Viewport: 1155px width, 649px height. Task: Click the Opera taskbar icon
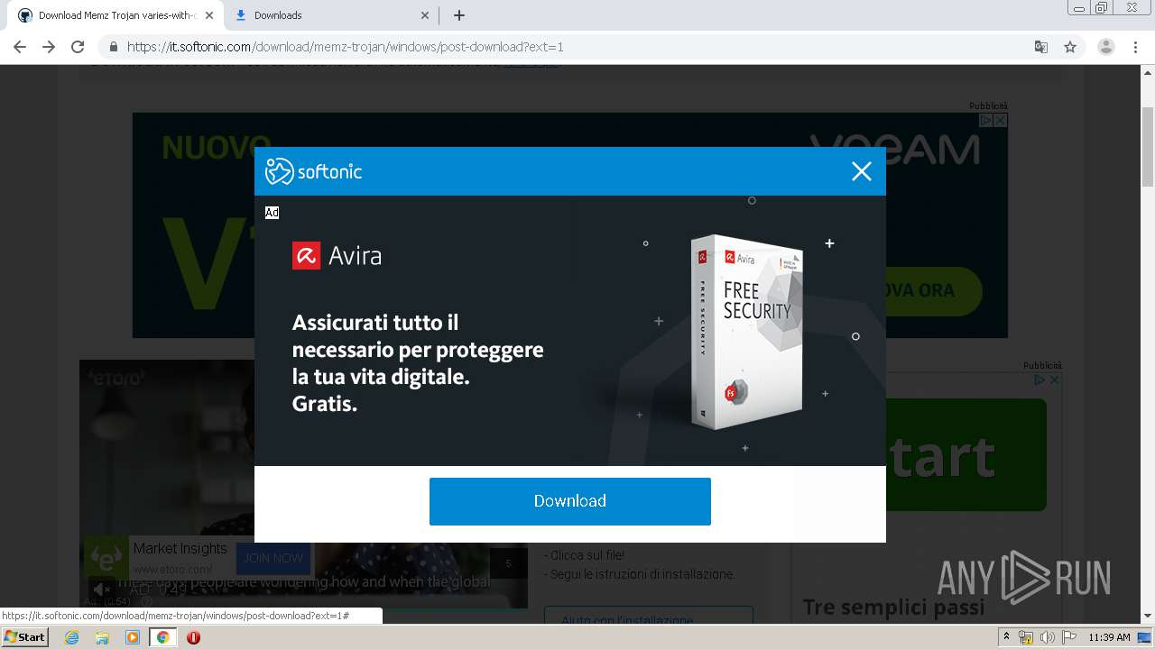click(193, 637)
